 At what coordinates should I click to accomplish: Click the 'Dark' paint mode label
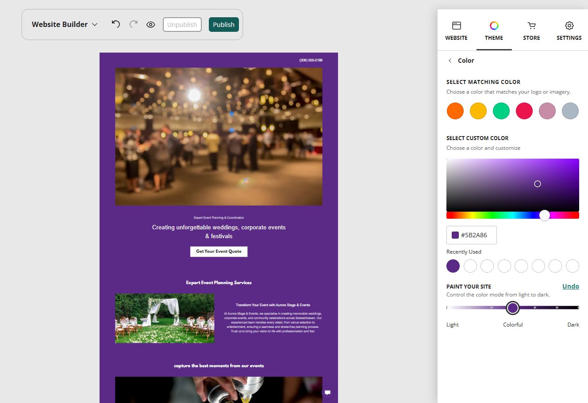[x=573, y=325]
